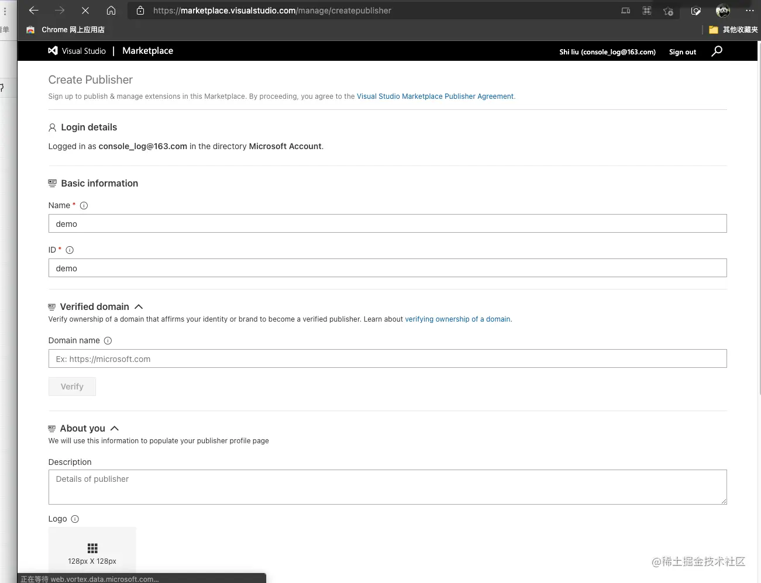The height and width of the screenshot is (583, 761).
Task: Click the browser forward arrow
Action: coord(59,11)
